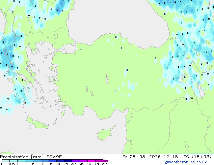
Task: Click the 35–40 mm legend color swatch
Action: click(x=83, y=161)
